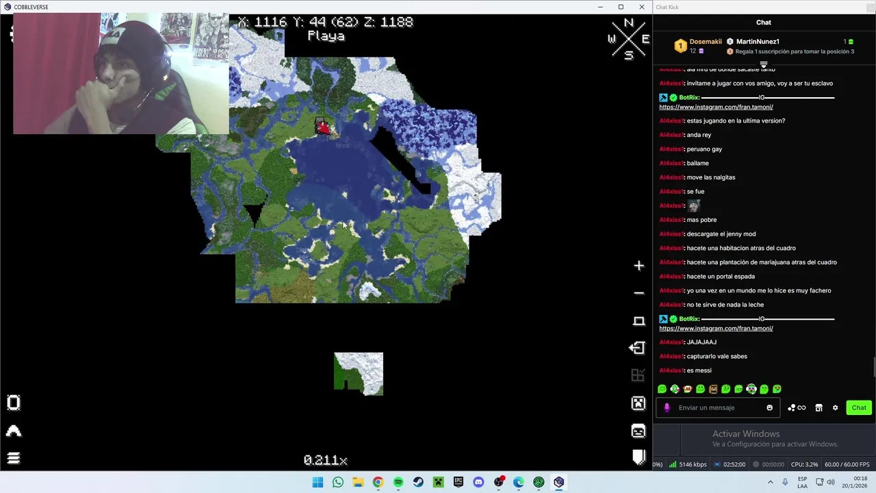Zoom in the map with the plus button
This screenshot has width=876, height=493.
[639, 266]
